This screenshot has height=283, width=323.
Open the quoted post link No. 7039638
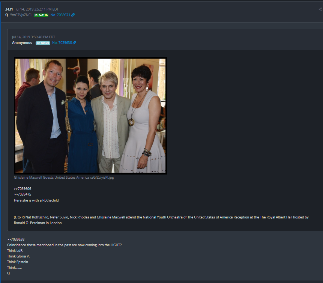[62, 43]
